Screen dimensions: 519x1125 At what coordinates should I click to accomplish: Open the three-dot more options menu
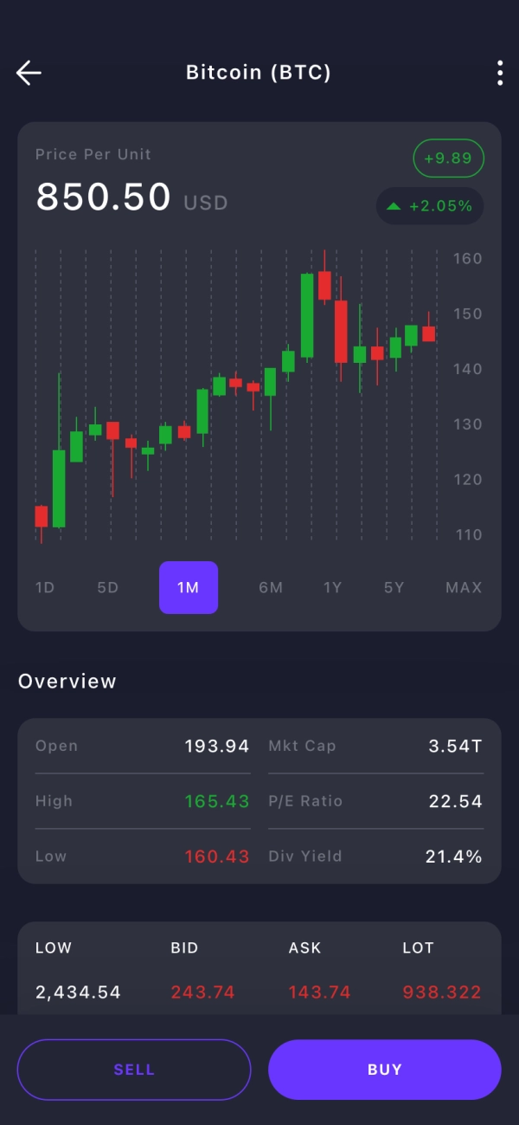[500, 73]
